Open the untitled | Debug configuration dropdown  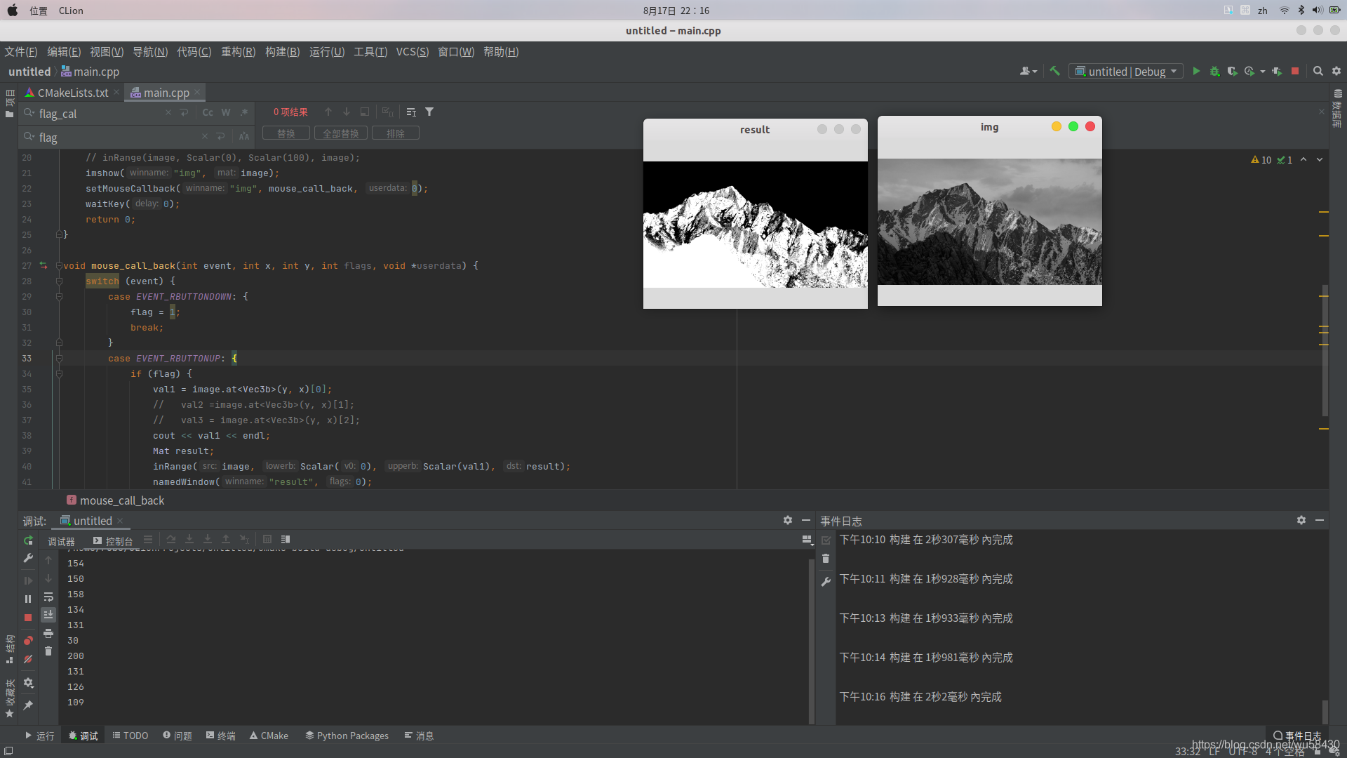(x=1126, y=71)
